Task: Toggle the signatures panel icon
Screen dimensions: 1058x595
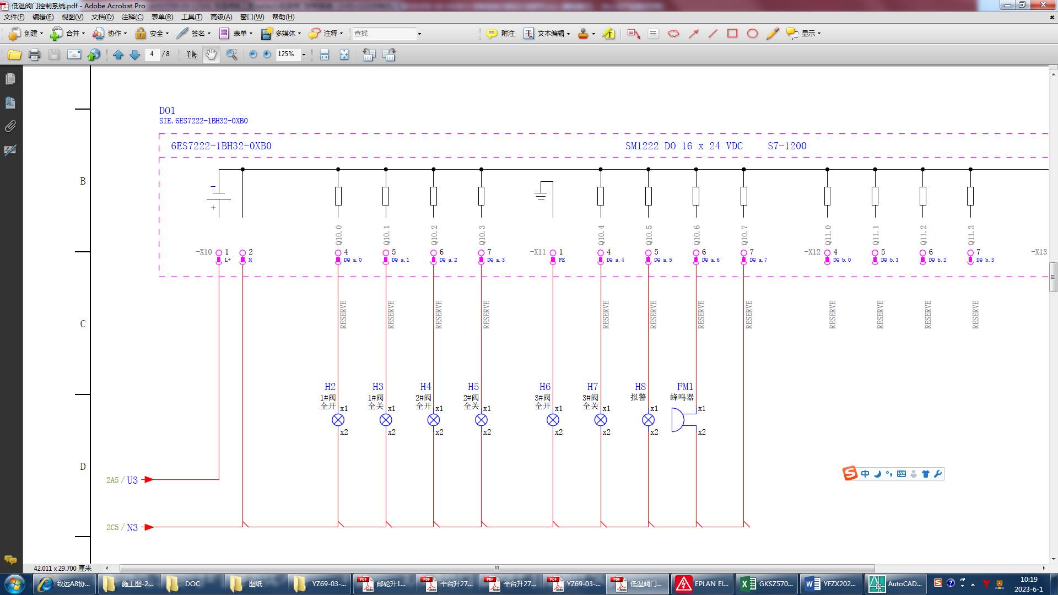Action: [x=10, y=150]
